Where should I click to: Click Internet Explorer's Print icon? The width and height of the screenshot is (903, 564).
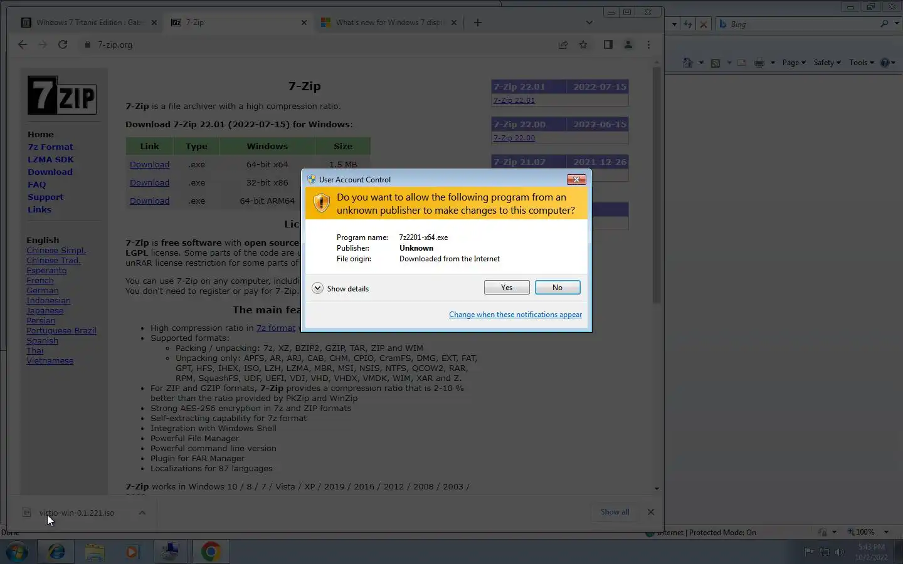tap(759, 63)
